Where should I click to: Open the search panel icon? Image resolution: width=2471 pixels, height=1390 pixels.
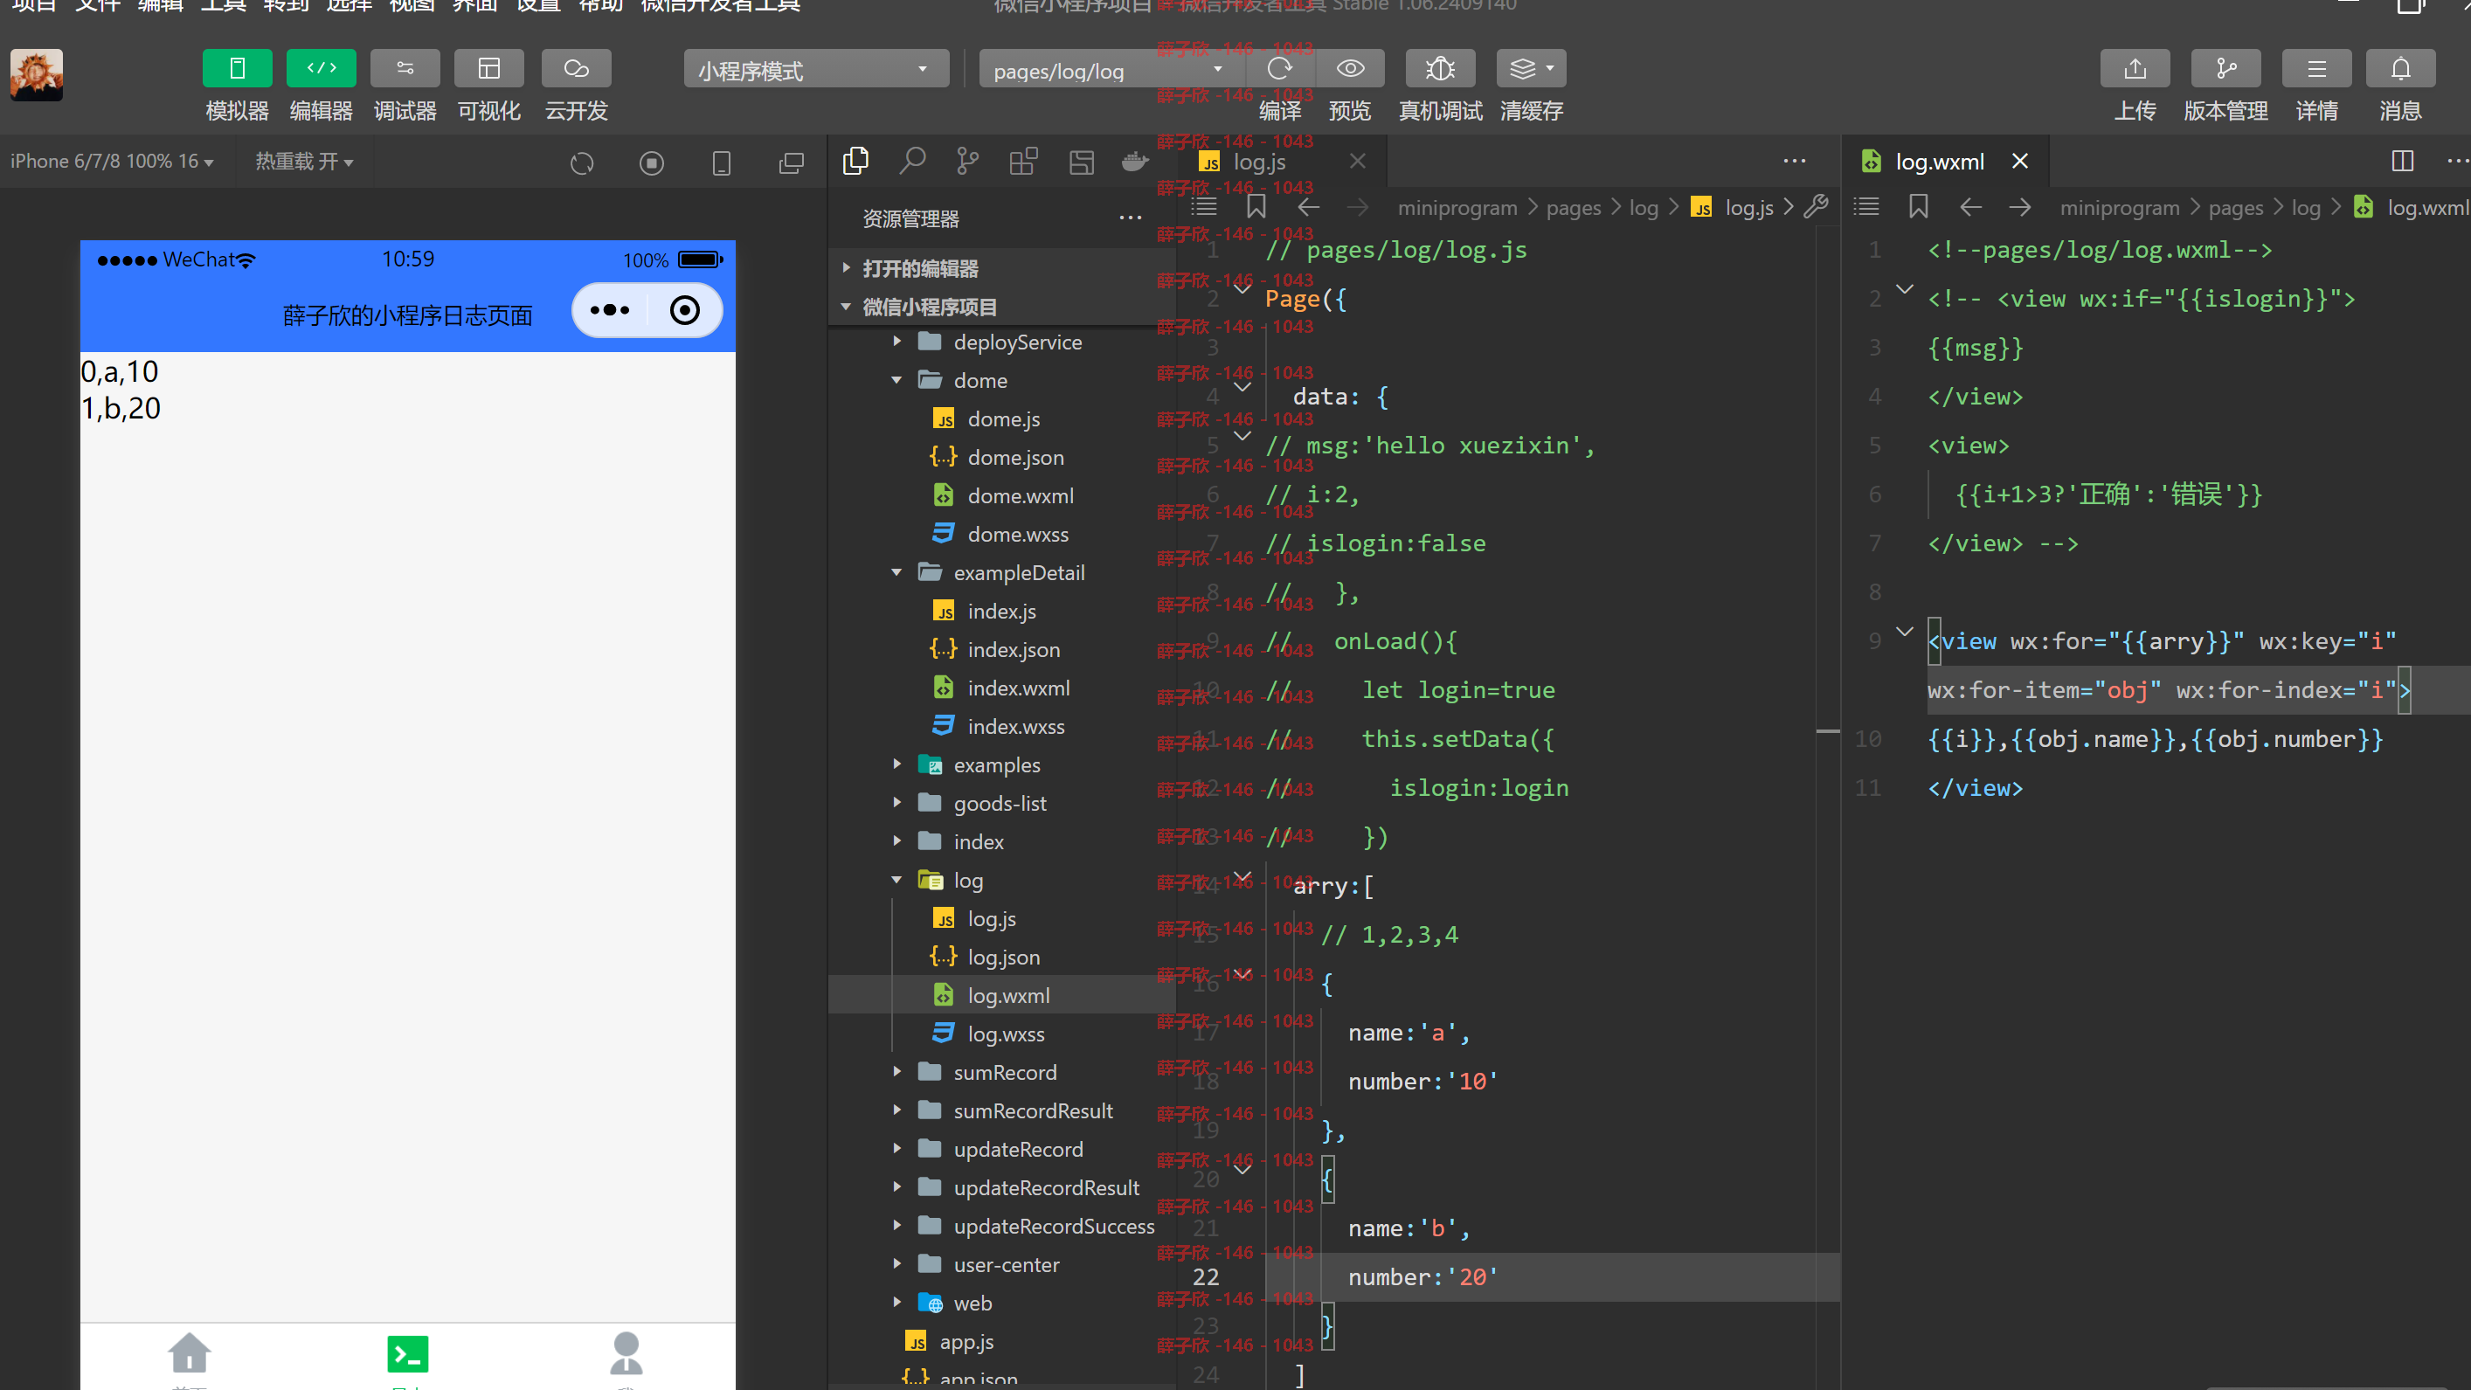tap(911, 161)
